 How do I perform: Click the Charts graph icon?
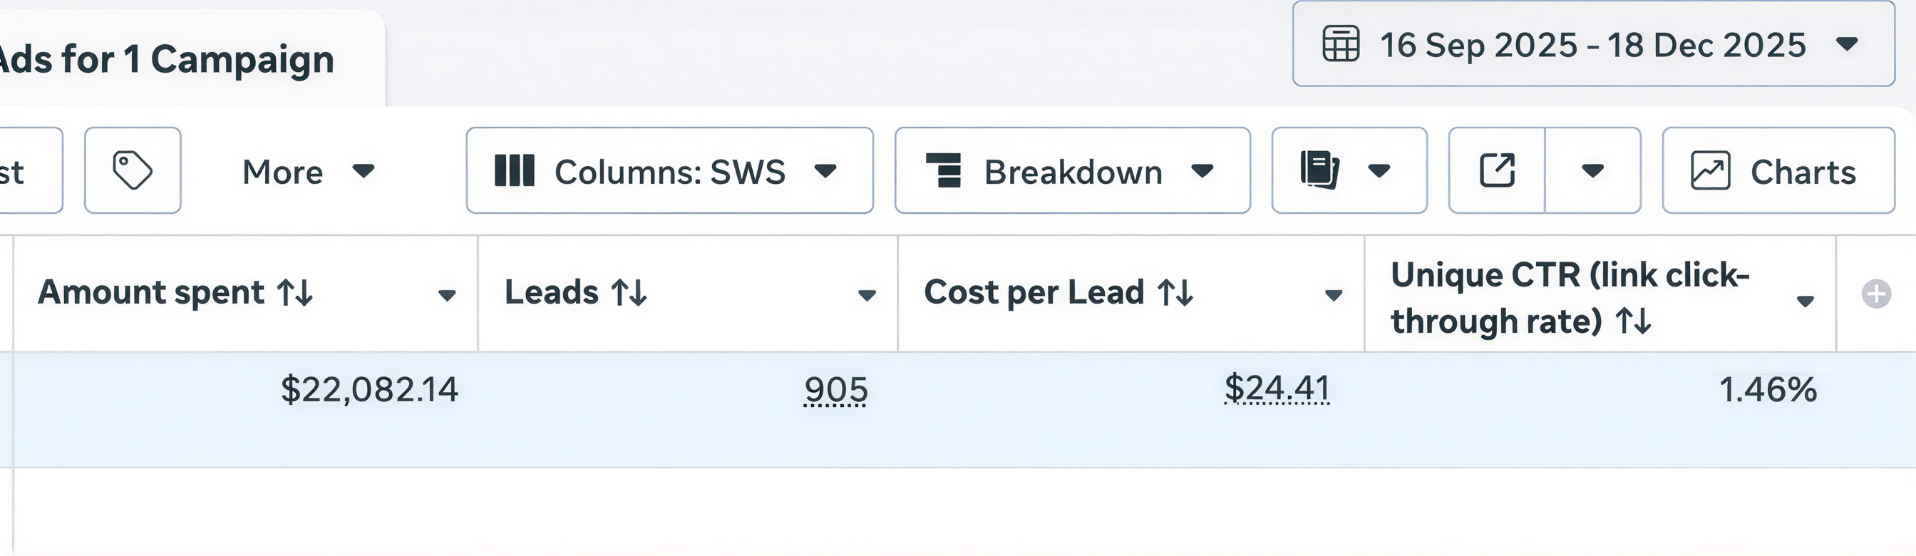(1710, 171)
